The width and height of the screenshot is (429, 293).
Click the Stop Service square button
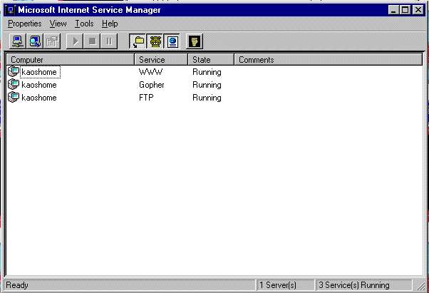(92, 41)
